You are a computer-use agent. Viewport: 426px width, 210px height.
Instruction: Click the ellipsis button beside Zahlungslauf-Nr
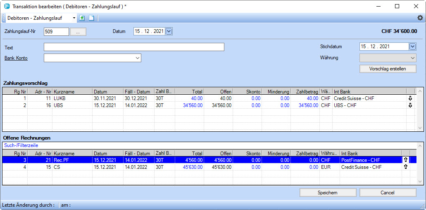(x=78, y=32)
